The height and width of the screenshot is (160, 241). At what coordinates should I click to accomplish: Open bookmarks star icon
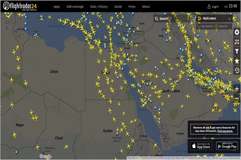click(237, 61)
